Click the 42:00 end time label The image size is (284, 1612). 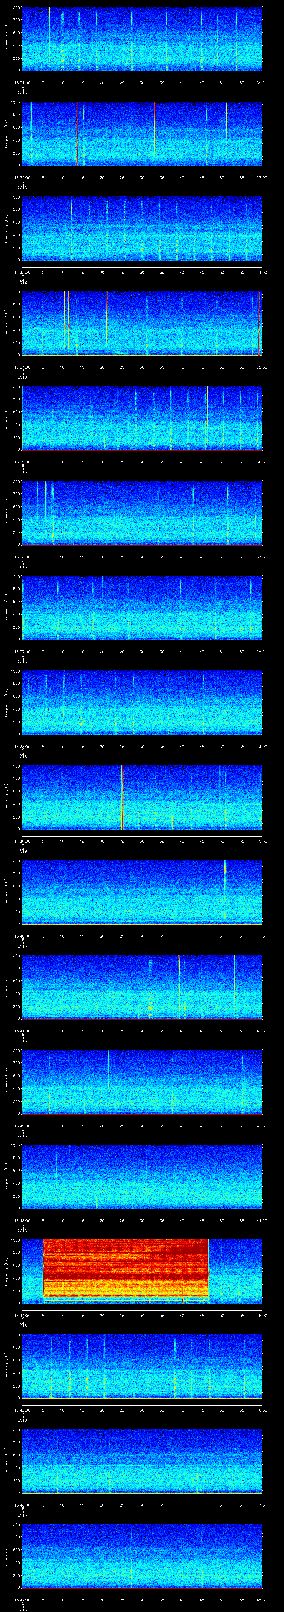point(262,1031)
